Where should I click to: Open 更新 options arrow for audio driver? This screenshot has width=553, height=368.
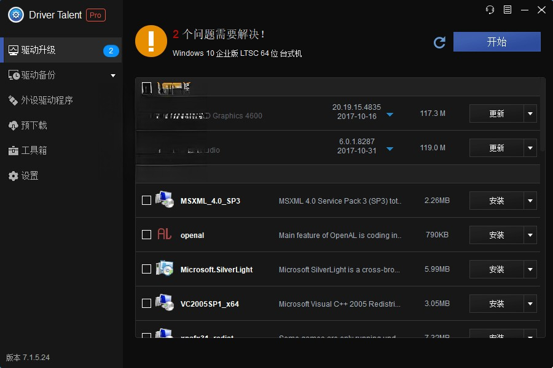tap(530, 148)
